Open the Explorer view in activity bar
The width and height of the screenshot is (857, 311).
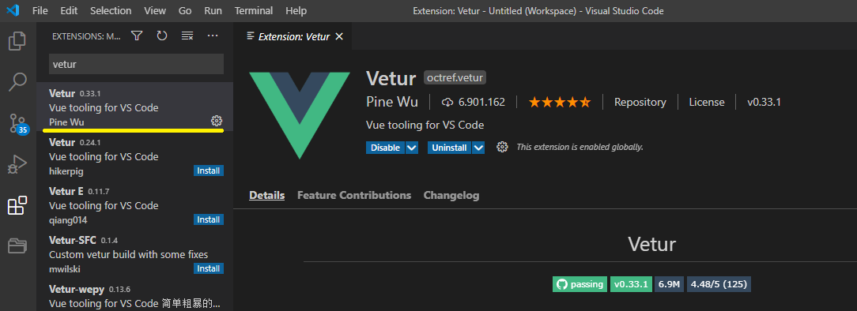[17, 41]
